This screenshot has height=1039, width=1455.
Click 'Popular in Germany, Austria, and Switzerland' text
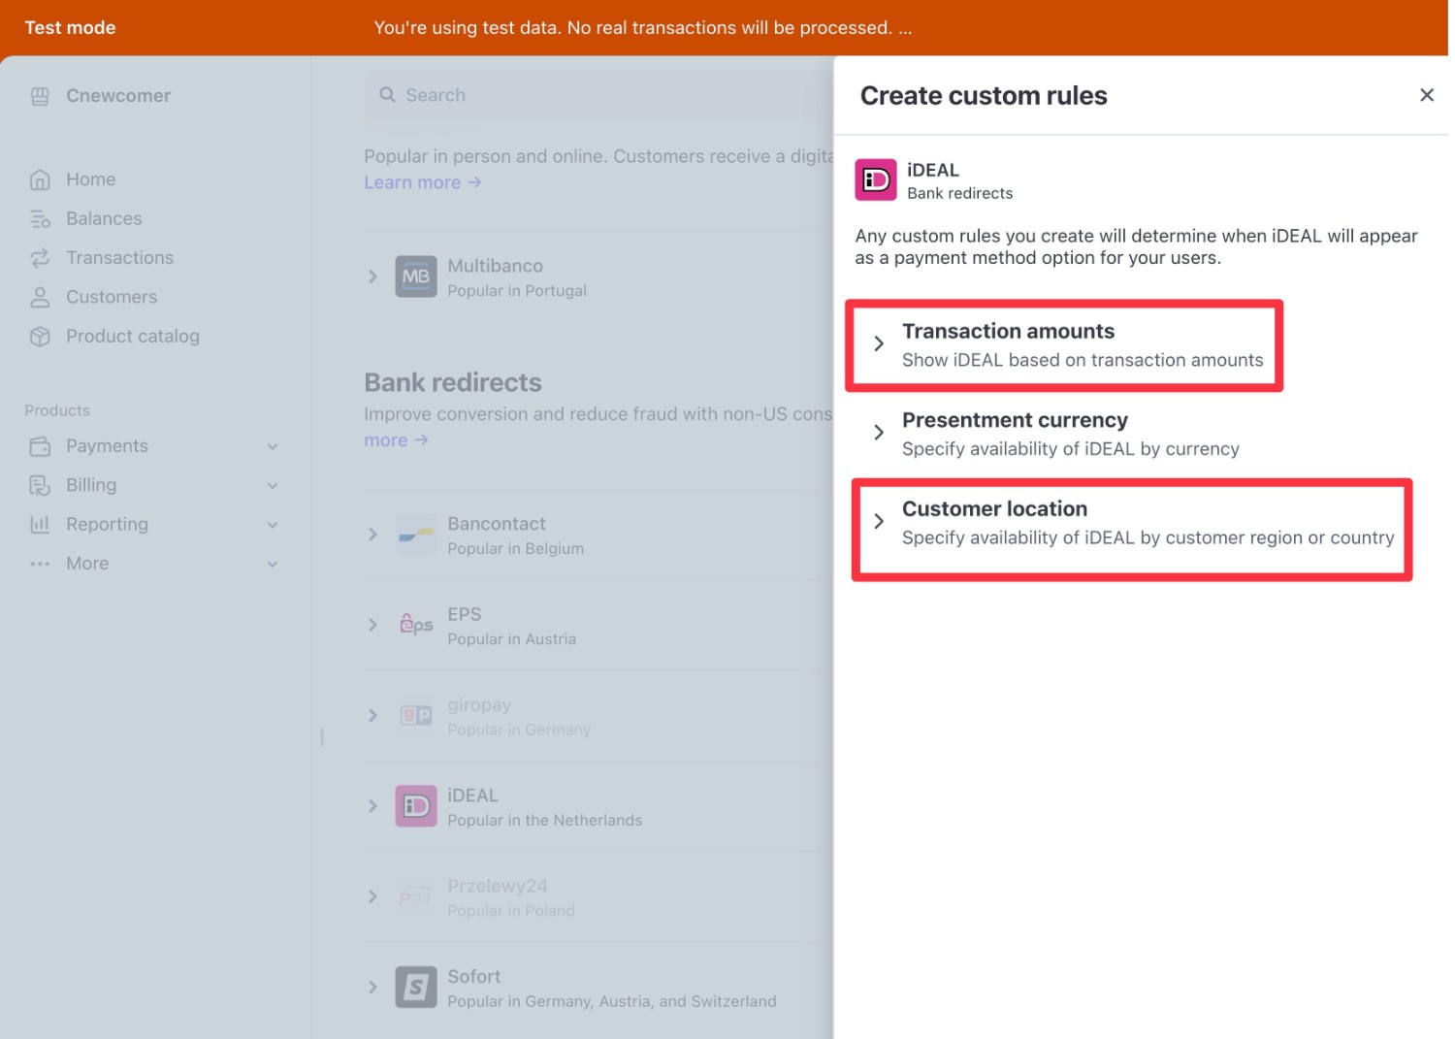612,1001
